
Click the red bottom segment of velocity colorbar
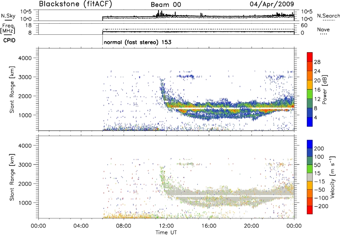310,210
